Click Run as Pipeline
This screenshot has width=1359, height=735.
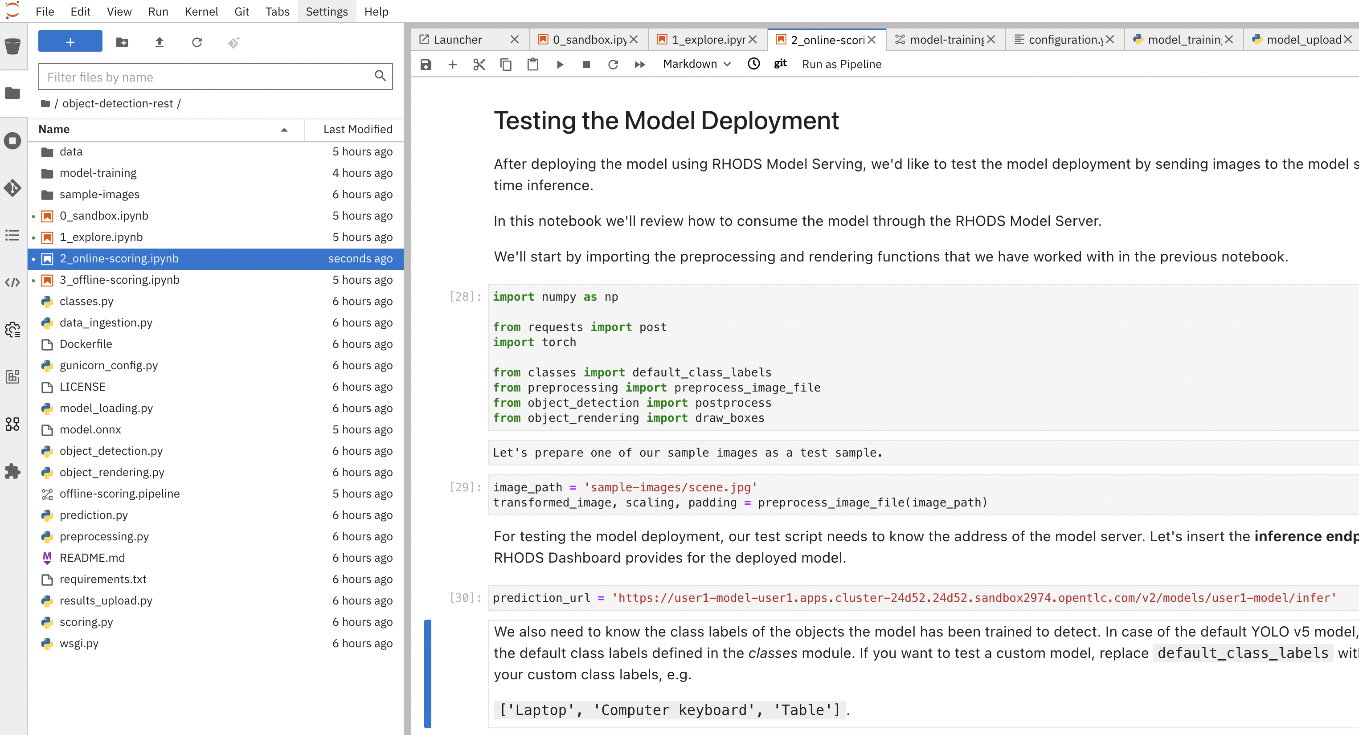(841, 64)
